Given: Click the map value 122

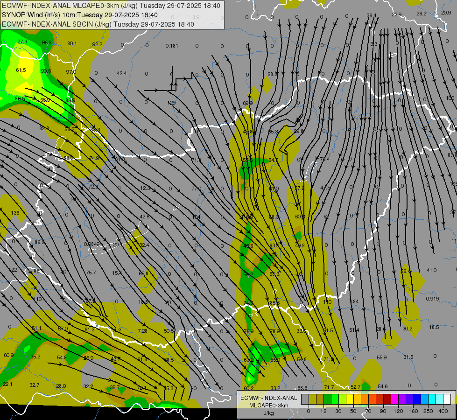Looking at the screenshot, I should (13, 270).
